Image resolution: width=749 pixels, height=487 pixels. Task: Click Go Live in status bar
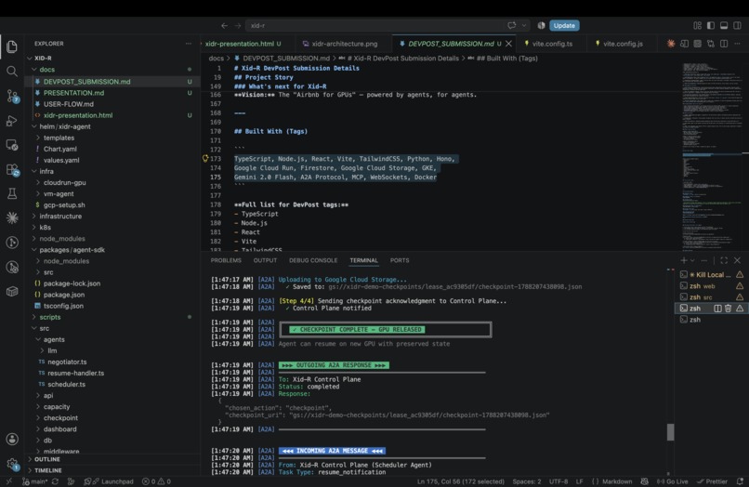[673, 481]
